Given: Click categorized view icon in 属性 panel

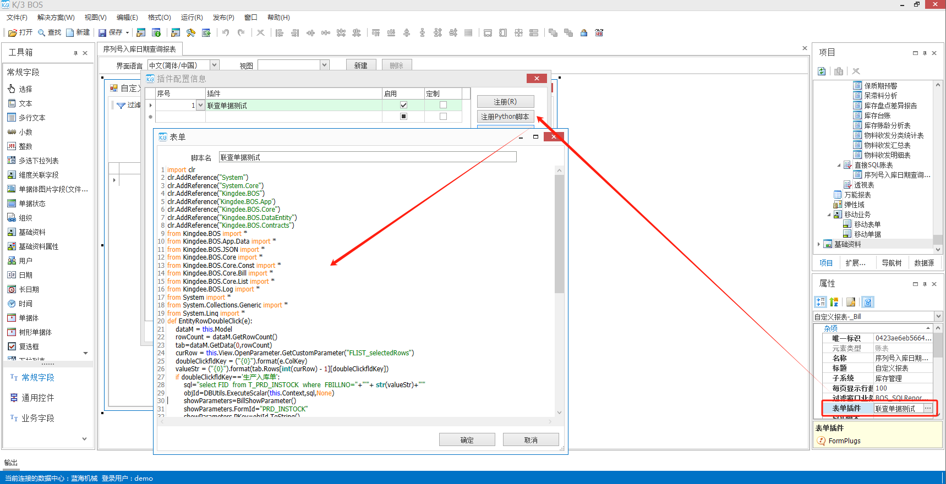Looking at the screenshot, I should [x=821, y=302].
